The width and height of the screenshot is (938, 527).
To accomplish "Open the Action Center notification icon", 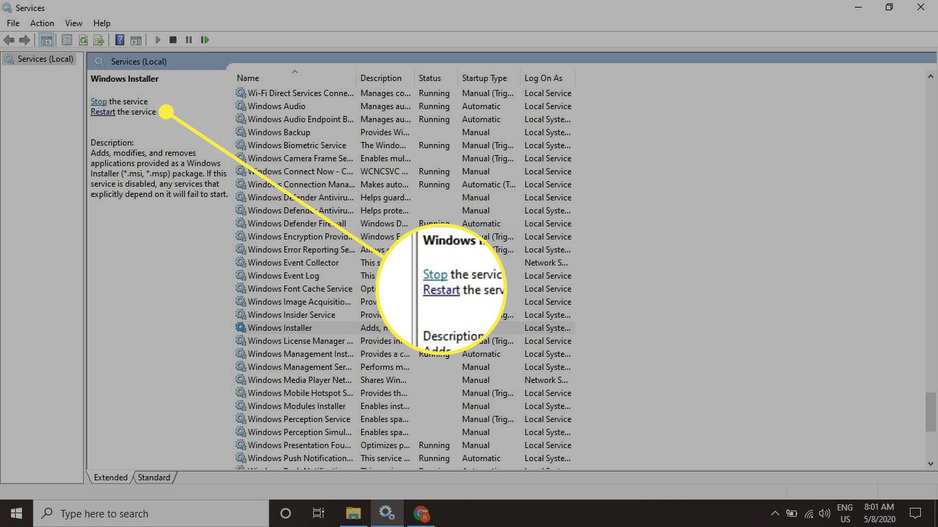I will [915, 513].
